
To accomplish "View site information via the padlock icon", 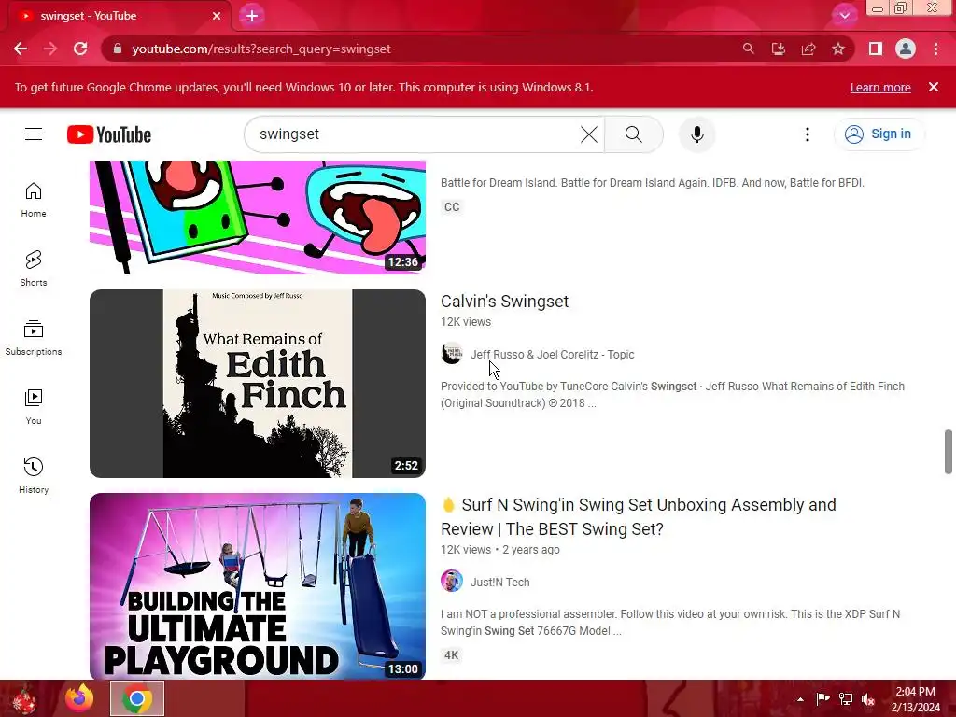I will pyautogui.click(x=118, y=49).
